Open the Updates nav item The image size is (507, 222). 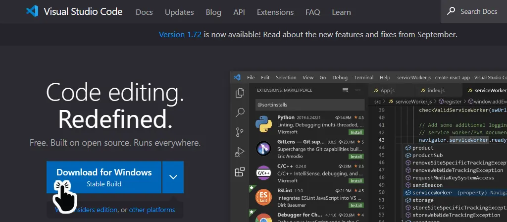tap(179, 12)
